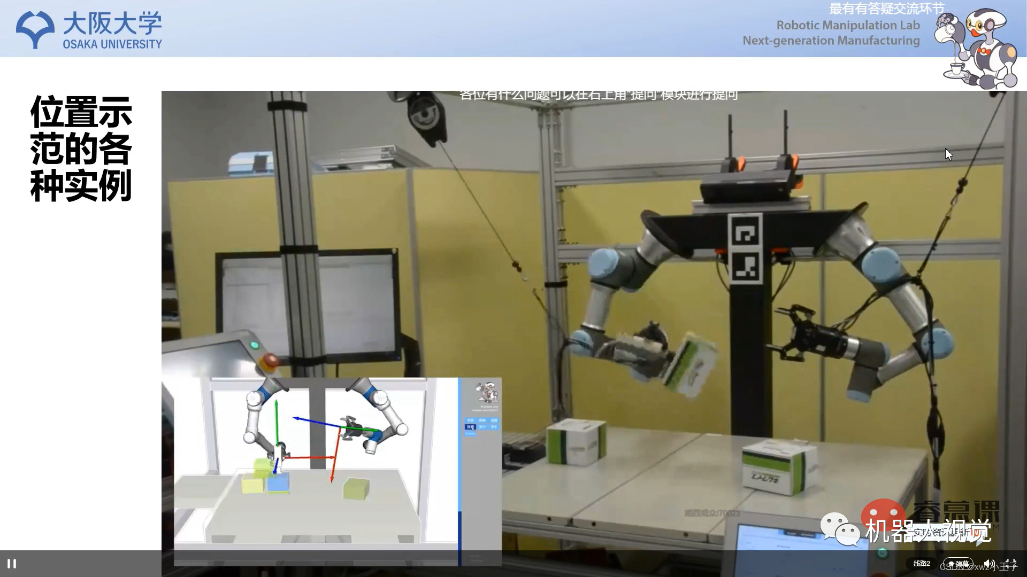Enter fullscreen with the expand icon
Screen dimensions: 1027x577
pyautogui.click(x=1010, y=564)
